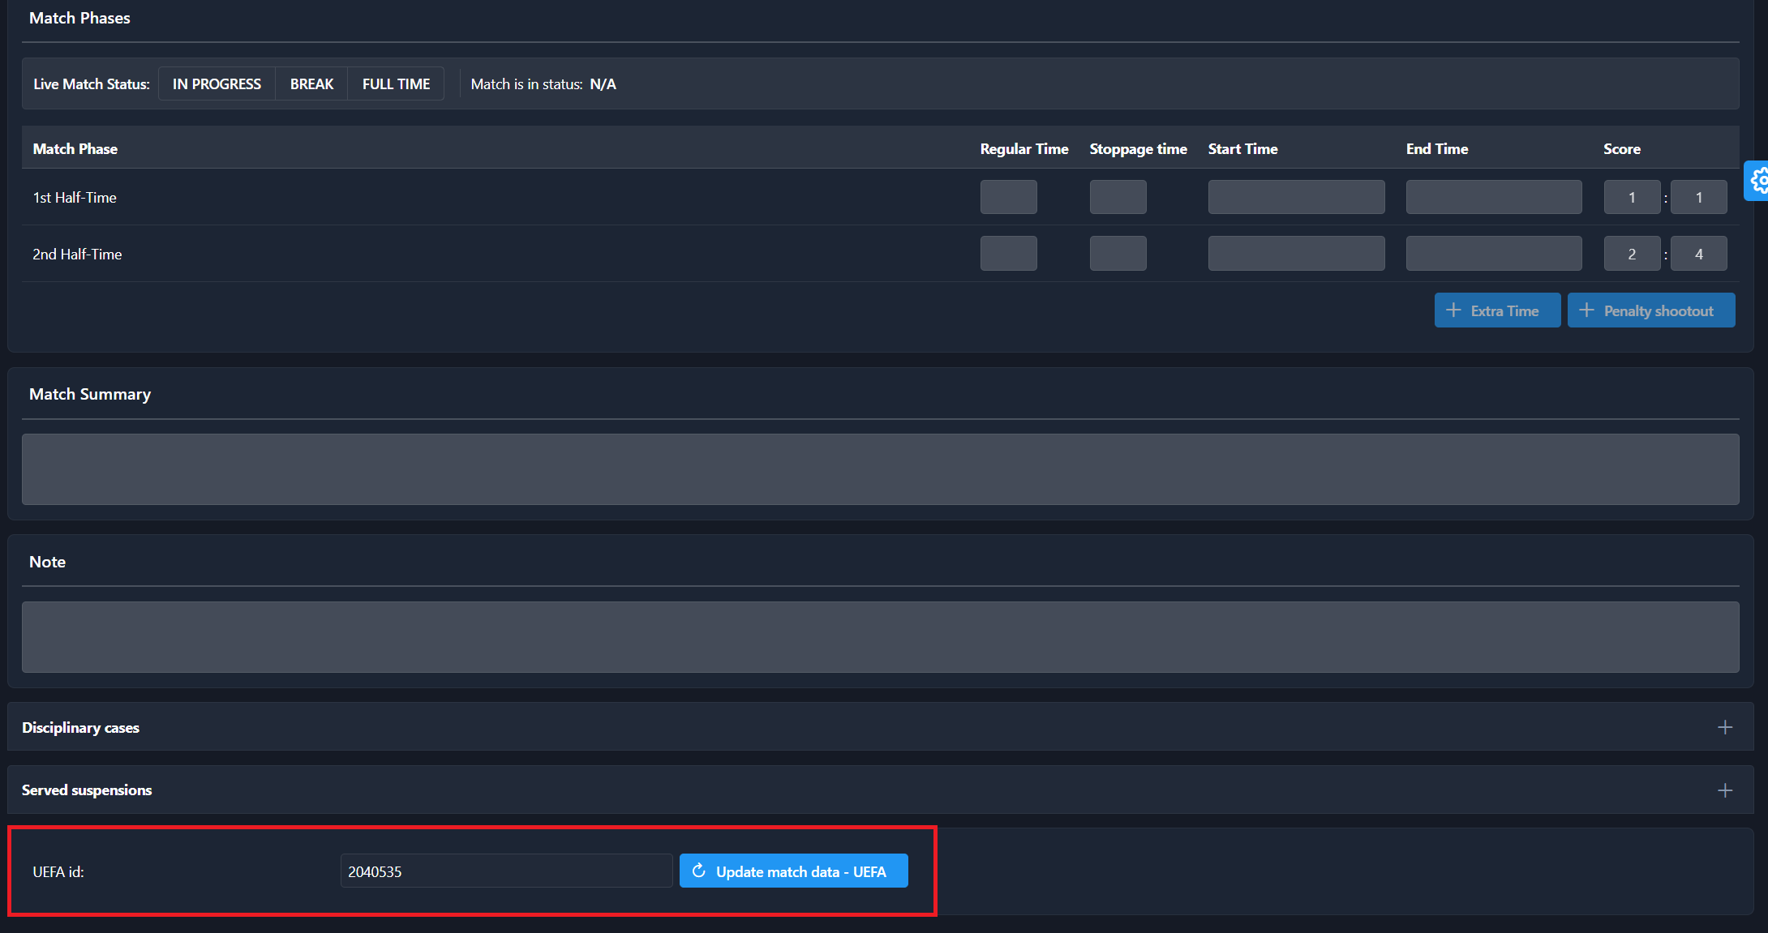The image size is (1768, 933).
Task: Click 1st Half-Time Start Time field
Action: (1296, 197)
